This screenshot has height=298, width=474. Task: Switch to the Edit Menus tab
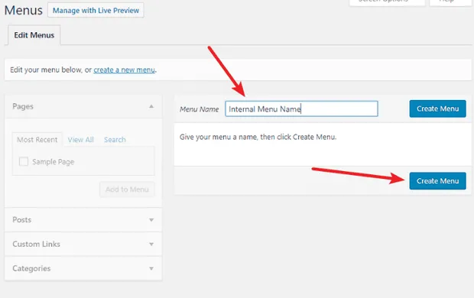[34, 35]
